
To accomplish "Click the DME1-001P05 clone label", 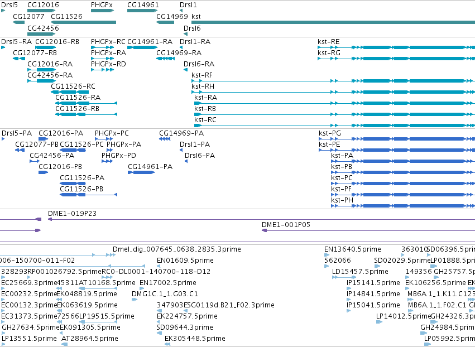I will pos(286,225).
